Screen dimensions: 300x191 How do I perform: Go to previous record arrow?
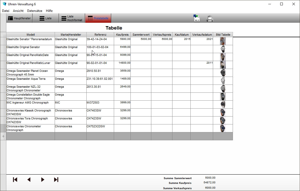(x=29, y=180)
